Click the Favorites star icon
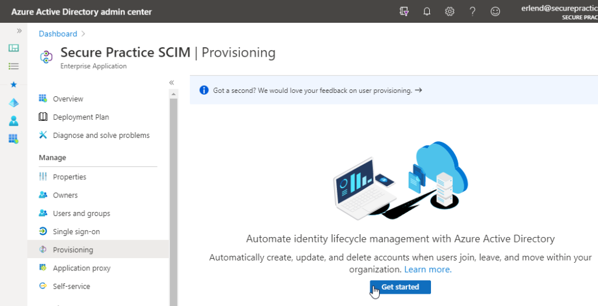 pos(13,85)
